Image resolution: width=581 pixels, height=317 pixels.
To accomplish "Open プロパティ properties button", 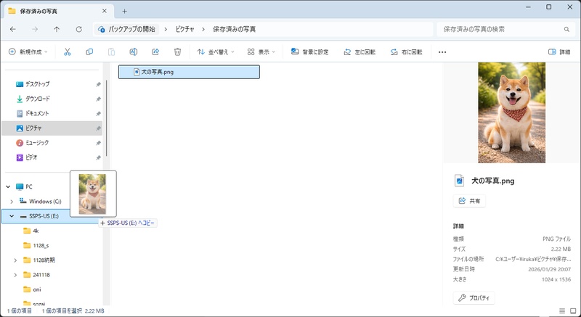I will click(x=474, y=297).
